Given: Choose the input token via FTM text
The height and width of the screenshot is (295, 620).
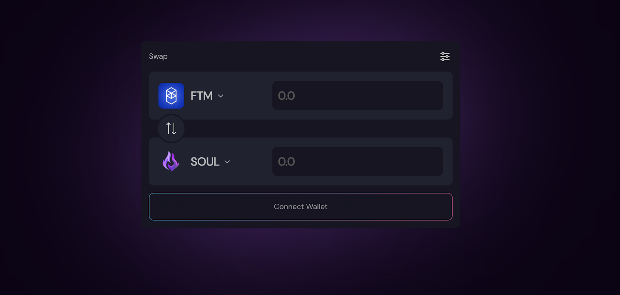Looking at the screenshot, I should [201, 96].
